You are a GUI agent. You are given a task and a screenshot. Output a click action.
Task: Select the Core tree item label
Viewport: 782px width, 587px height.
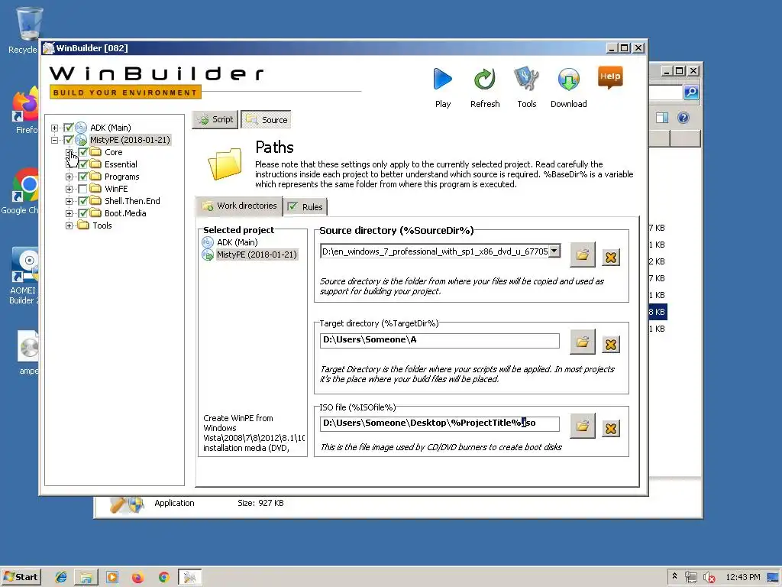pos(113,152)
